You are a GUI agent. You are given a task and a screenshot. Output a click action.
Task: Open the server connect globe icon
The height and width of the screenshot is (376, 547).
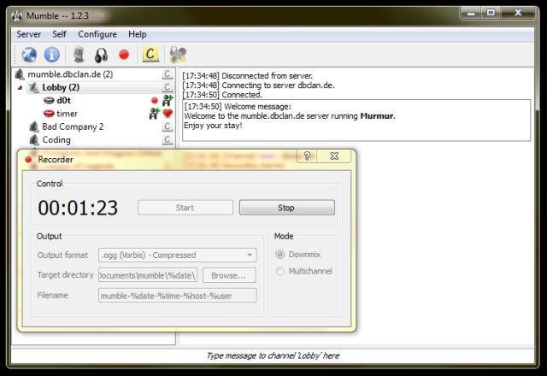(29, 55)
